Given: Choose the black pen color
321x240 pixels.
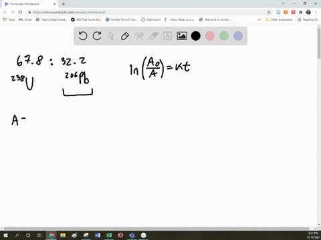Looking at the screenshot, I should tap(196, 36).
